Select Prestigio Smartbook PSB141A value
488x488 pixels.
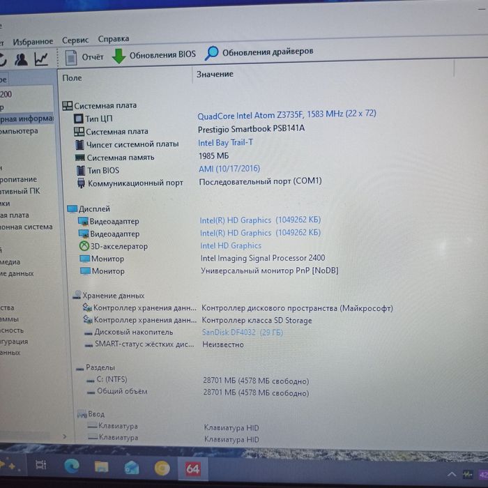click(251, 128)
